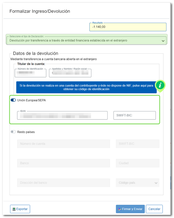Click the SEPA SWIFT-BIC field

coord(134,115)
